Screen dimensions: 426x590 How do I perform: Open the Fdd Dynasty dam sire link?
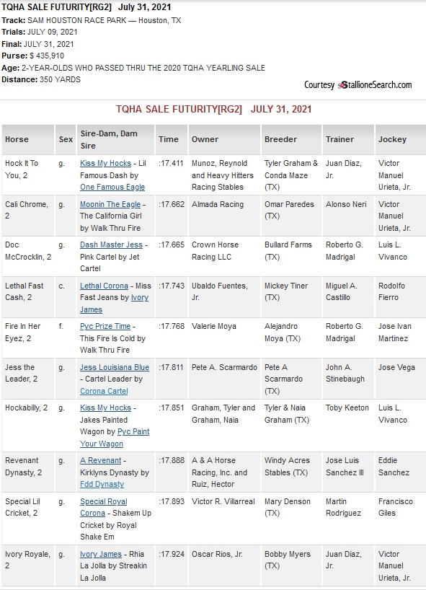coord(102,484)
